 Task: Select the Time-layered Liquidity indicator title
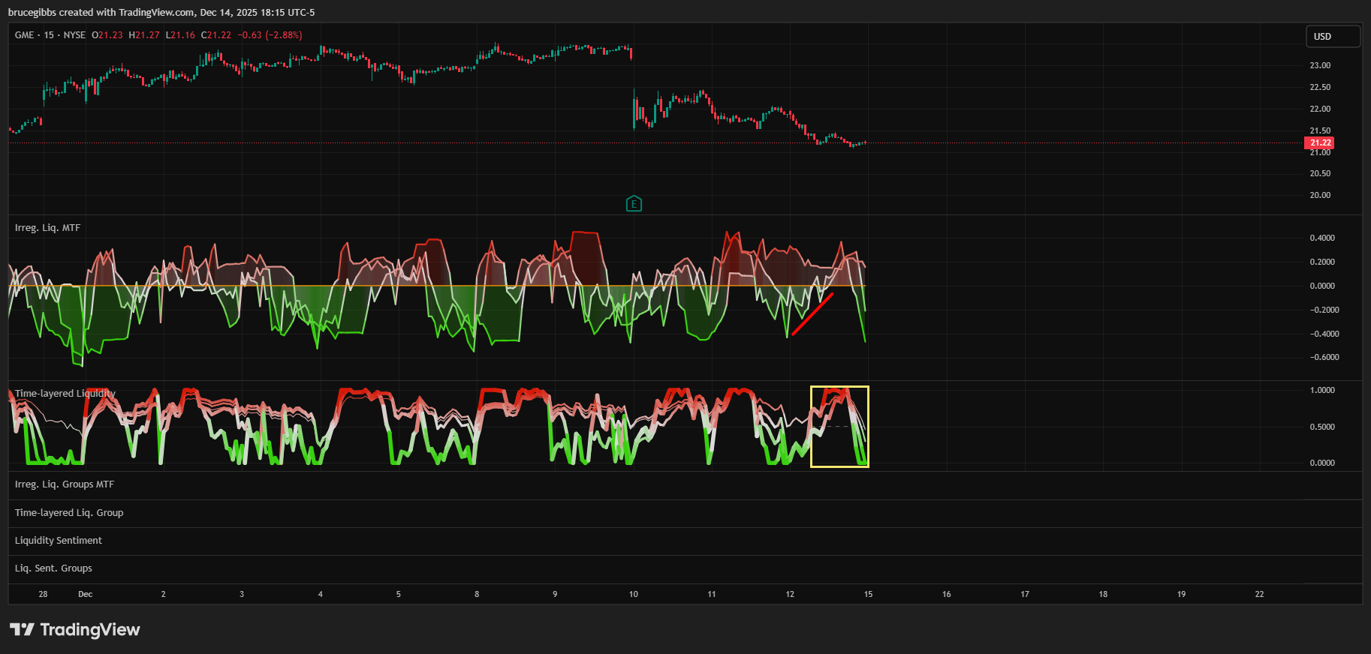coord(65,394)
